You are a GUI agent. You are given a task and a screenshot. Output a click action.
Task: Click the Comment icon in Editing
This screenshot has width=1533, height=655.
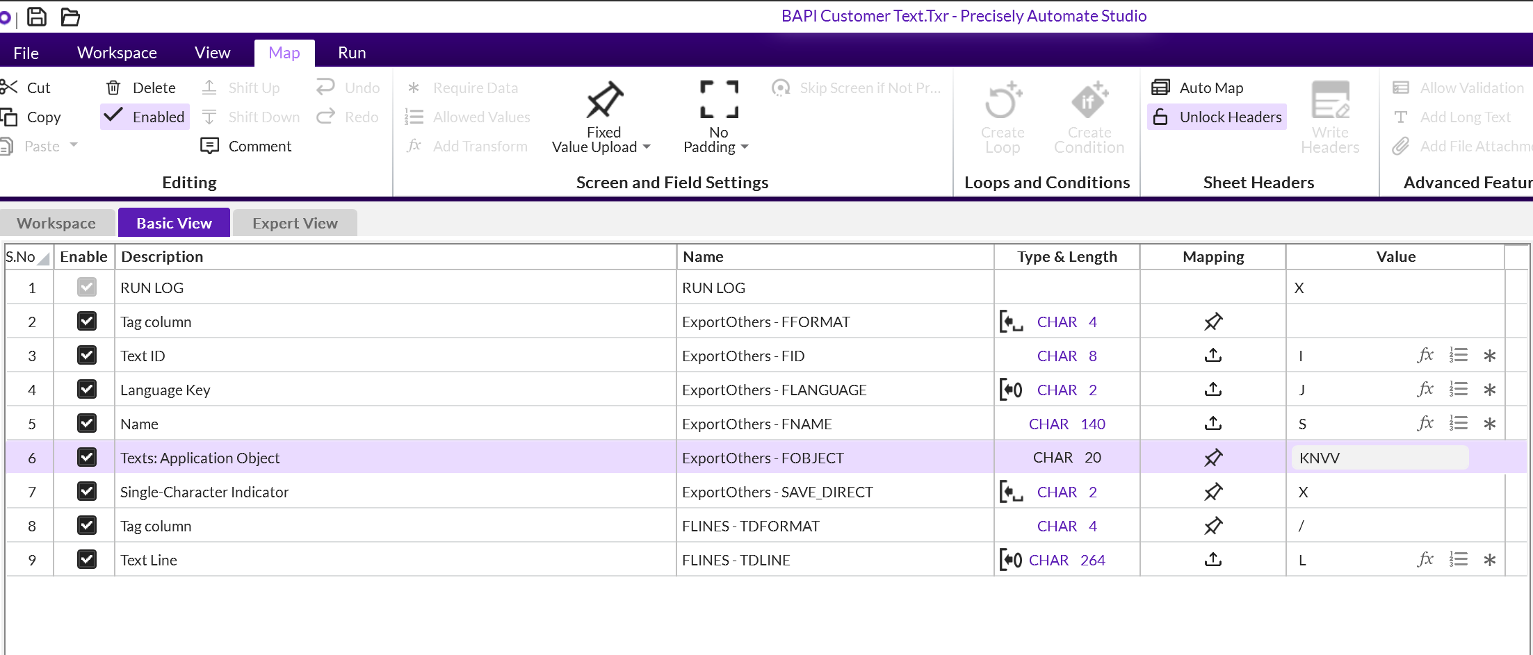209,146
